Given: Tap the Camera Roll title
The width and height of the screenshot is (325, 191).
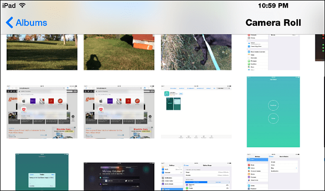Looking at the screenshot, I should 273,22.
